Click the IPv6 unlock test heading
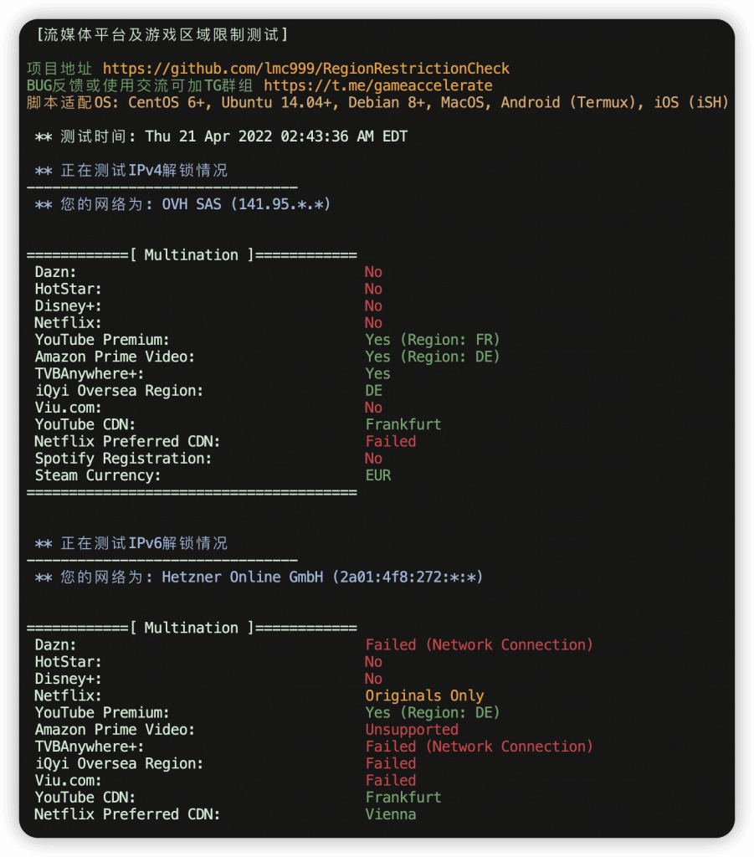754x857 pixels. (131, 543)
